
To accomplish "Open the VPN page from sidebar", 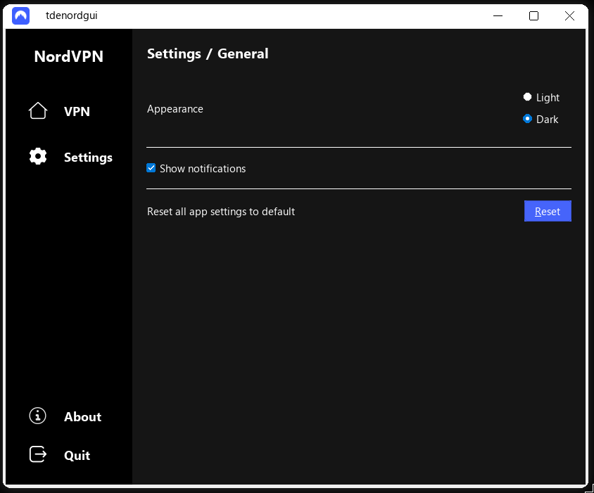I will pyautogui.click(x=77, y=112).
